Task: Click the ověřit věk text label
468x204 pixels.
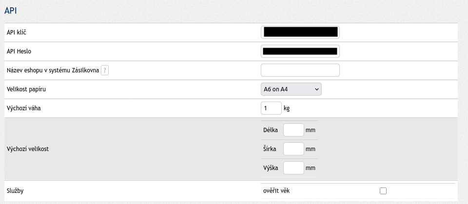Action: (276, 191)
